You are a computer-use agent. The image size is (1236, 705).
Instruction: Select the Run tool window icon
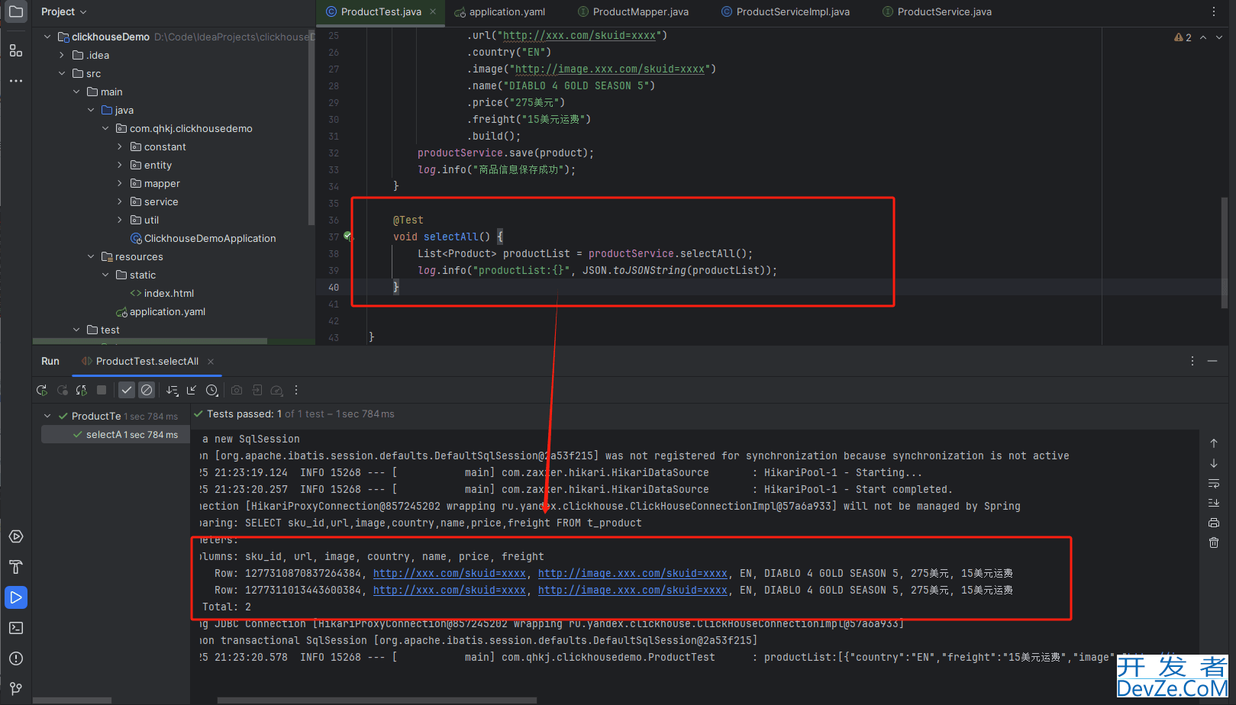tap(16, 597)
